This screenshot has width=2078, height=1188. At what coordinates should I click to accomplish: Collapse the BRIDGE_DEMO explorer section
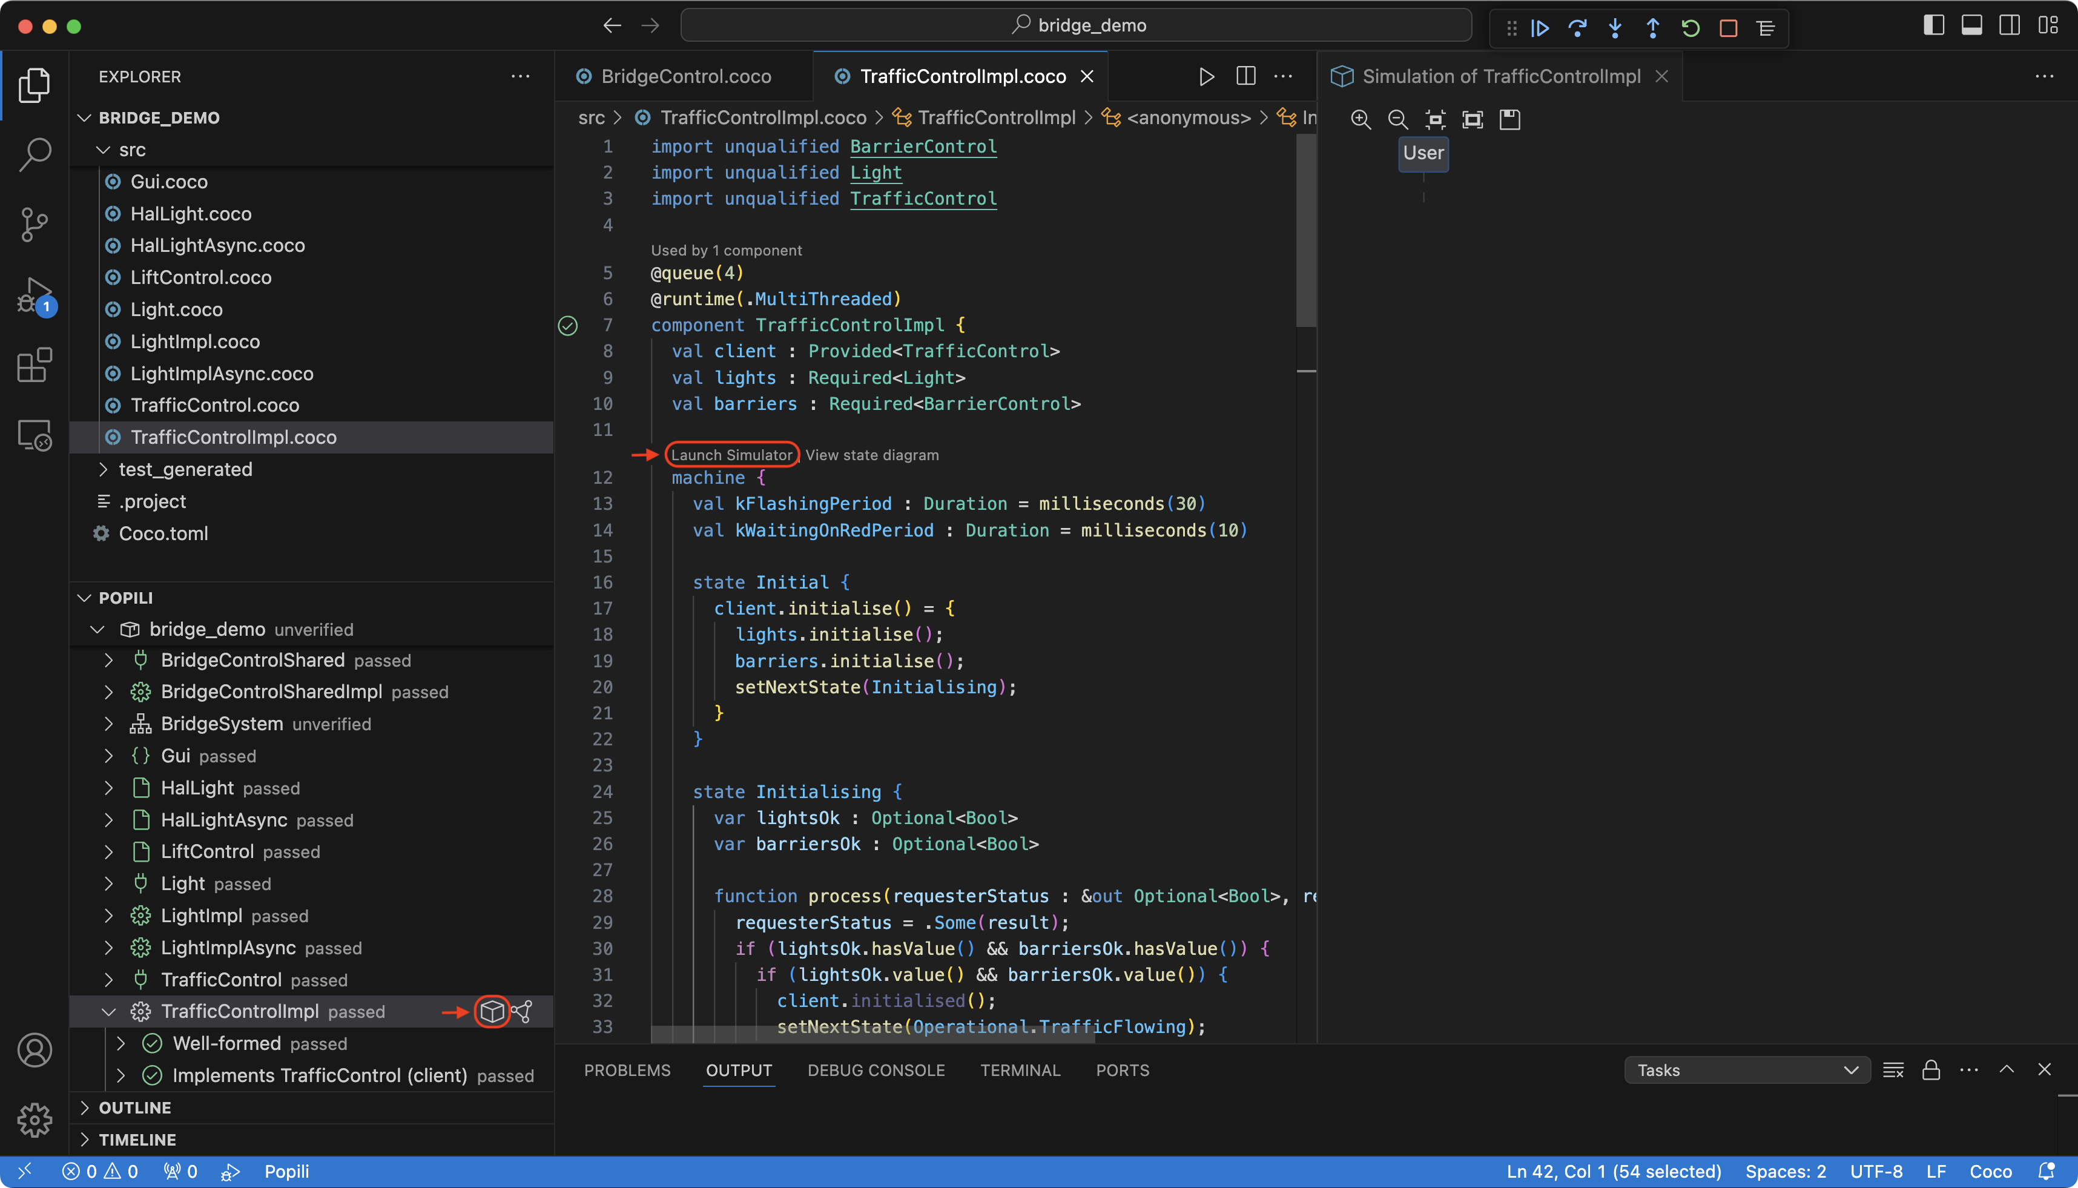(x=84, y=117)
